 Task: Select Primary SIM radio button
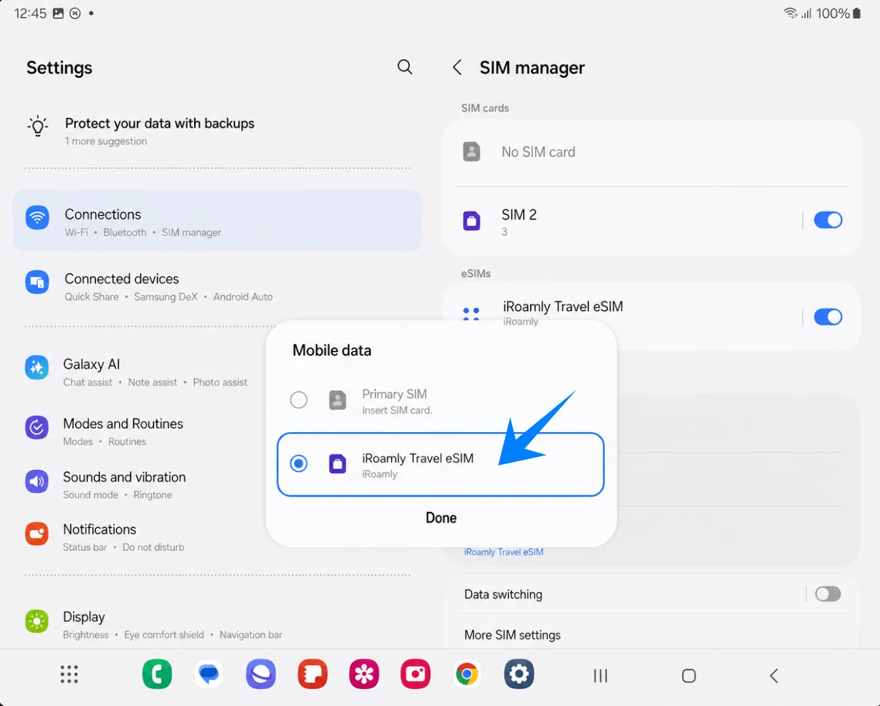click(299, 400)
